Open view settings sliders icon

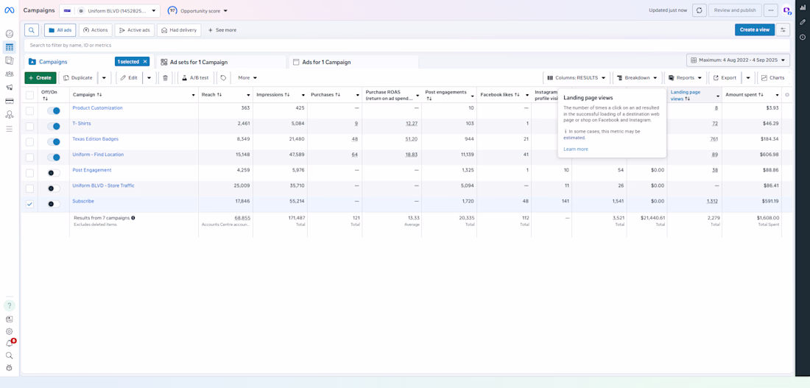783,30
